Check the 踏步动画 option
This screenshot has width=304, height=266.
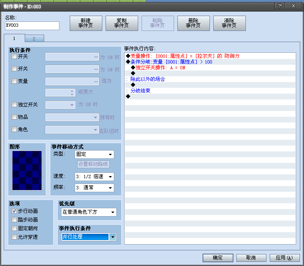click(14, 220)
